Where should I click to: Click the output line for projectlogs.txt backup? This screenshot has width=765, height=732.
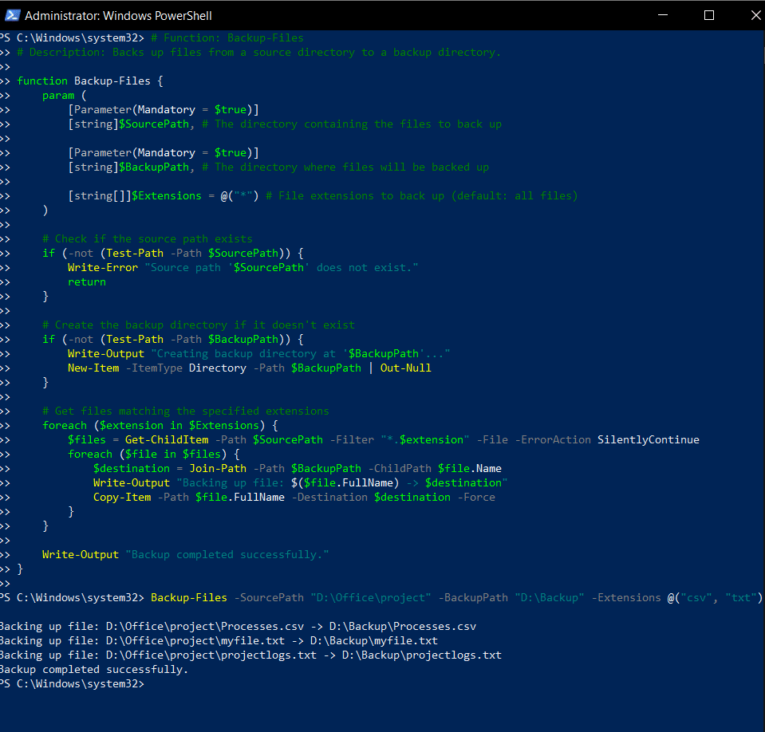point(250,655)
